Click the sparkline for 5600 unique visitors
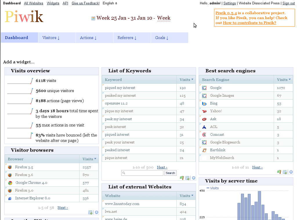Screen dimensions: 297x220 (x=20, y=91)
